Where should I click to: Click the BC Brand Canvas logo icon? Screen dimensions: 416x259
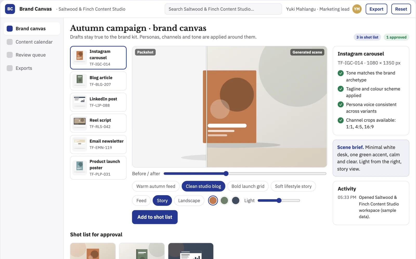[10, 9]
